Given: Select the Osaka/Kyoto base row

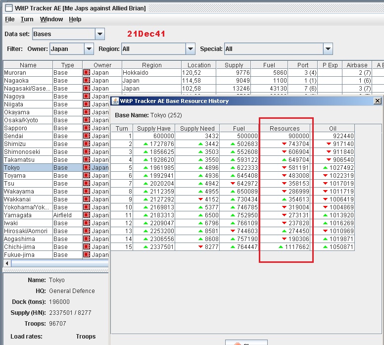Looking at the screenshot, I should point(56,120).
